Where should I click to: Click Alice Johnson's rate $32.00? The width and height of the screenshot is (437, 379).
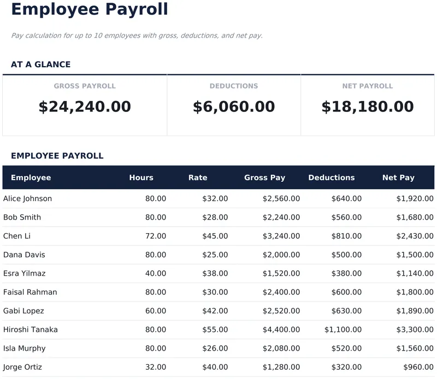click(215, 198)
